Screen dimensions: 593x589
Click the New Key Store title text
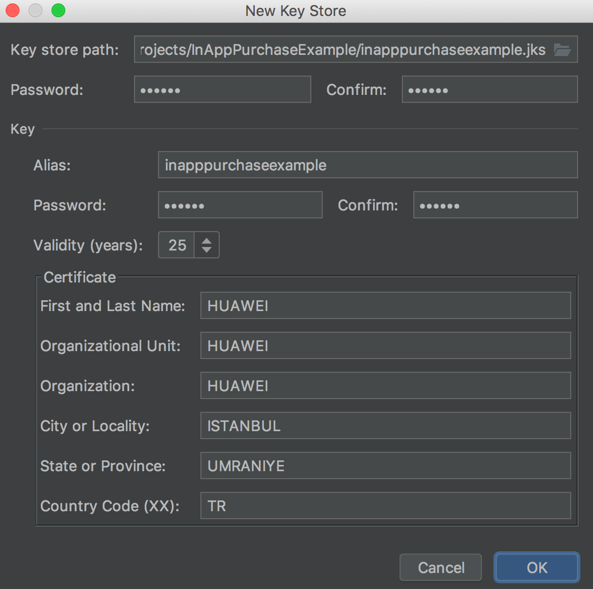(x=296, y=11)
